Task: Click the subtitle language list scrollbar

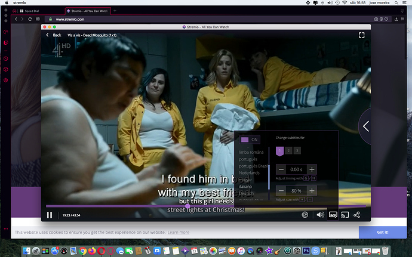Action: pyautogui.click(x=269, y=177)
